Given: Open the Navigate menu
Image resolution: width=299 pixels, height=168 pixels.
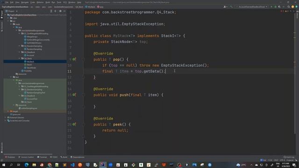Looking at the screenshot, I should [x=25, y=2].
